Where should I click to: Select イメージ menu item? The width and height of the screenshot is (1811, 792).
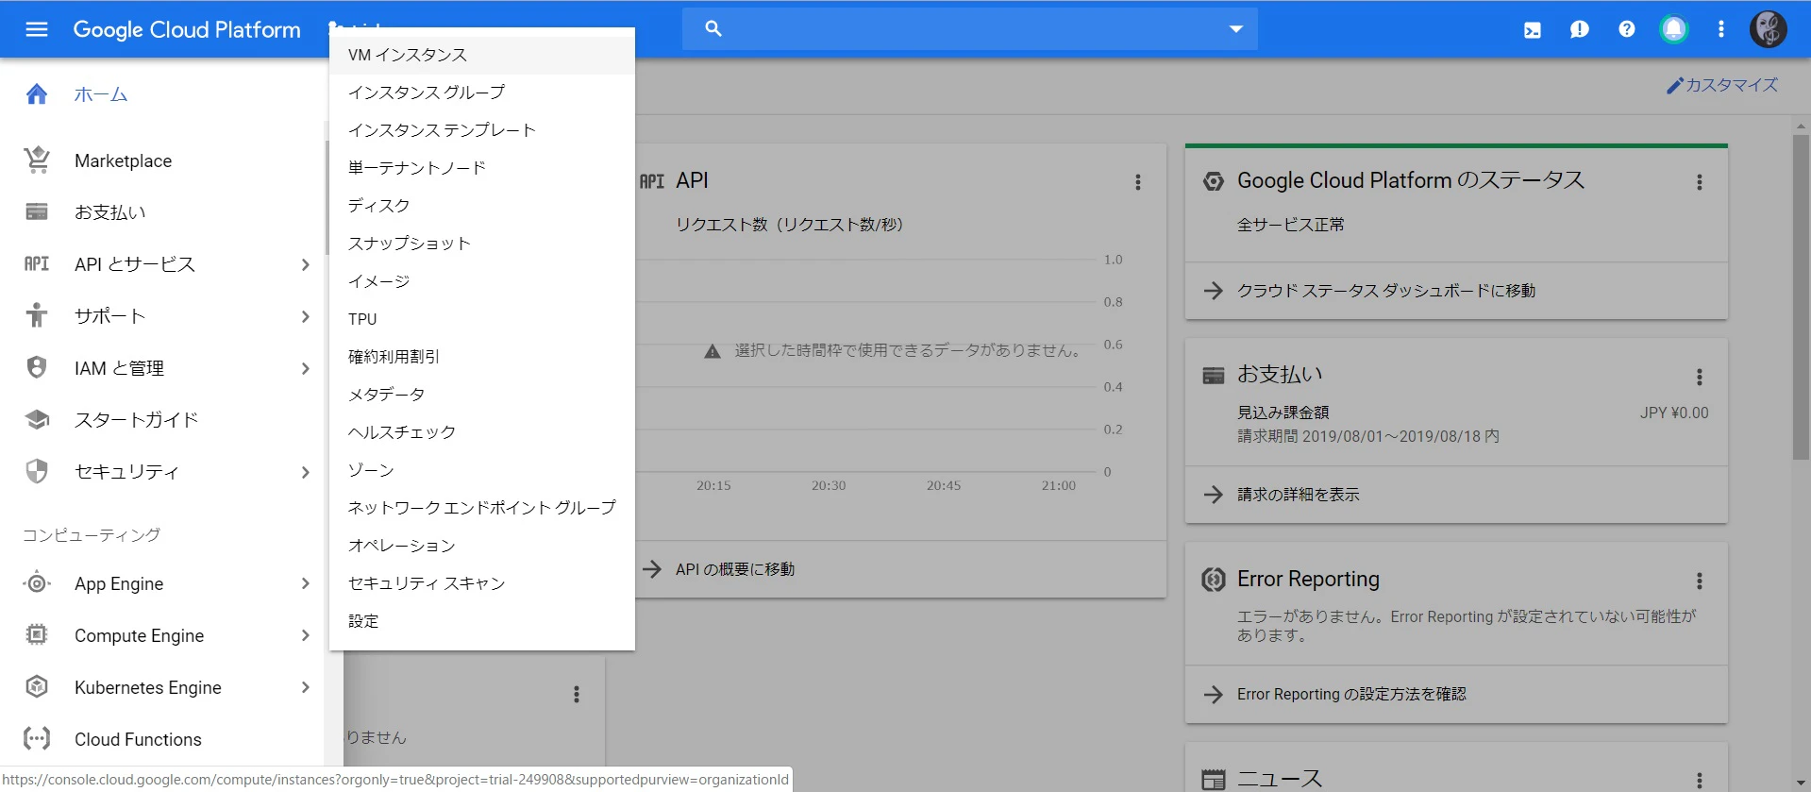(481, 281)
